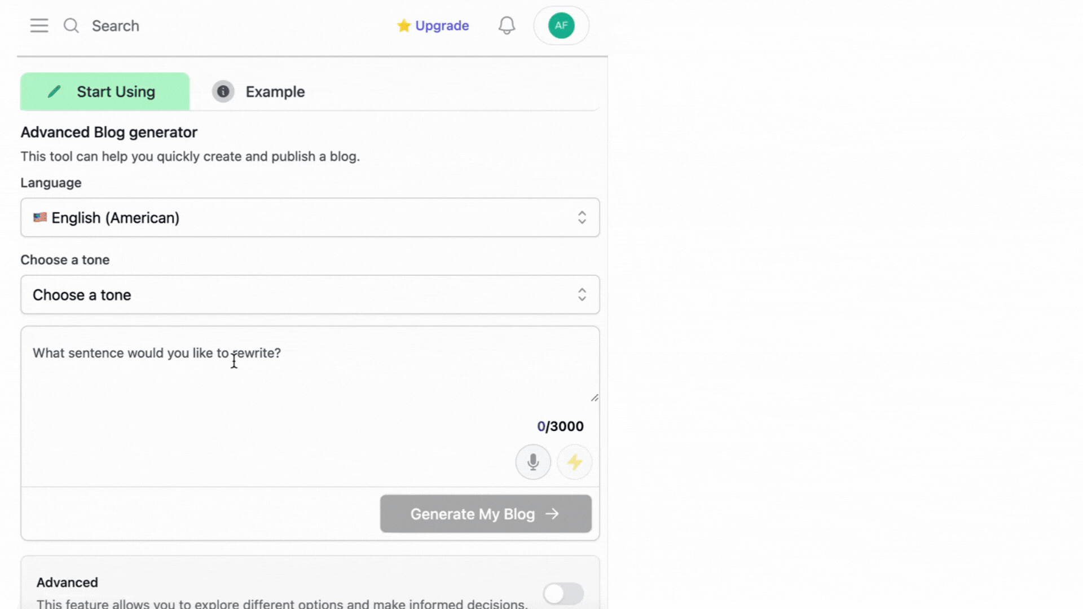Open the Choose a tone dropdown
The width and height of the screenshot is (1083, 609).
(x=309, y=295)
